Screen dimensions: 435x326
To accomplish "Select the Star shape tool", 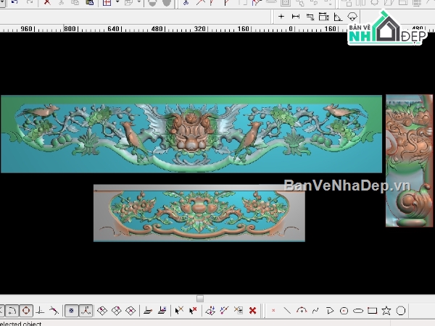I will tap(386, 311).
